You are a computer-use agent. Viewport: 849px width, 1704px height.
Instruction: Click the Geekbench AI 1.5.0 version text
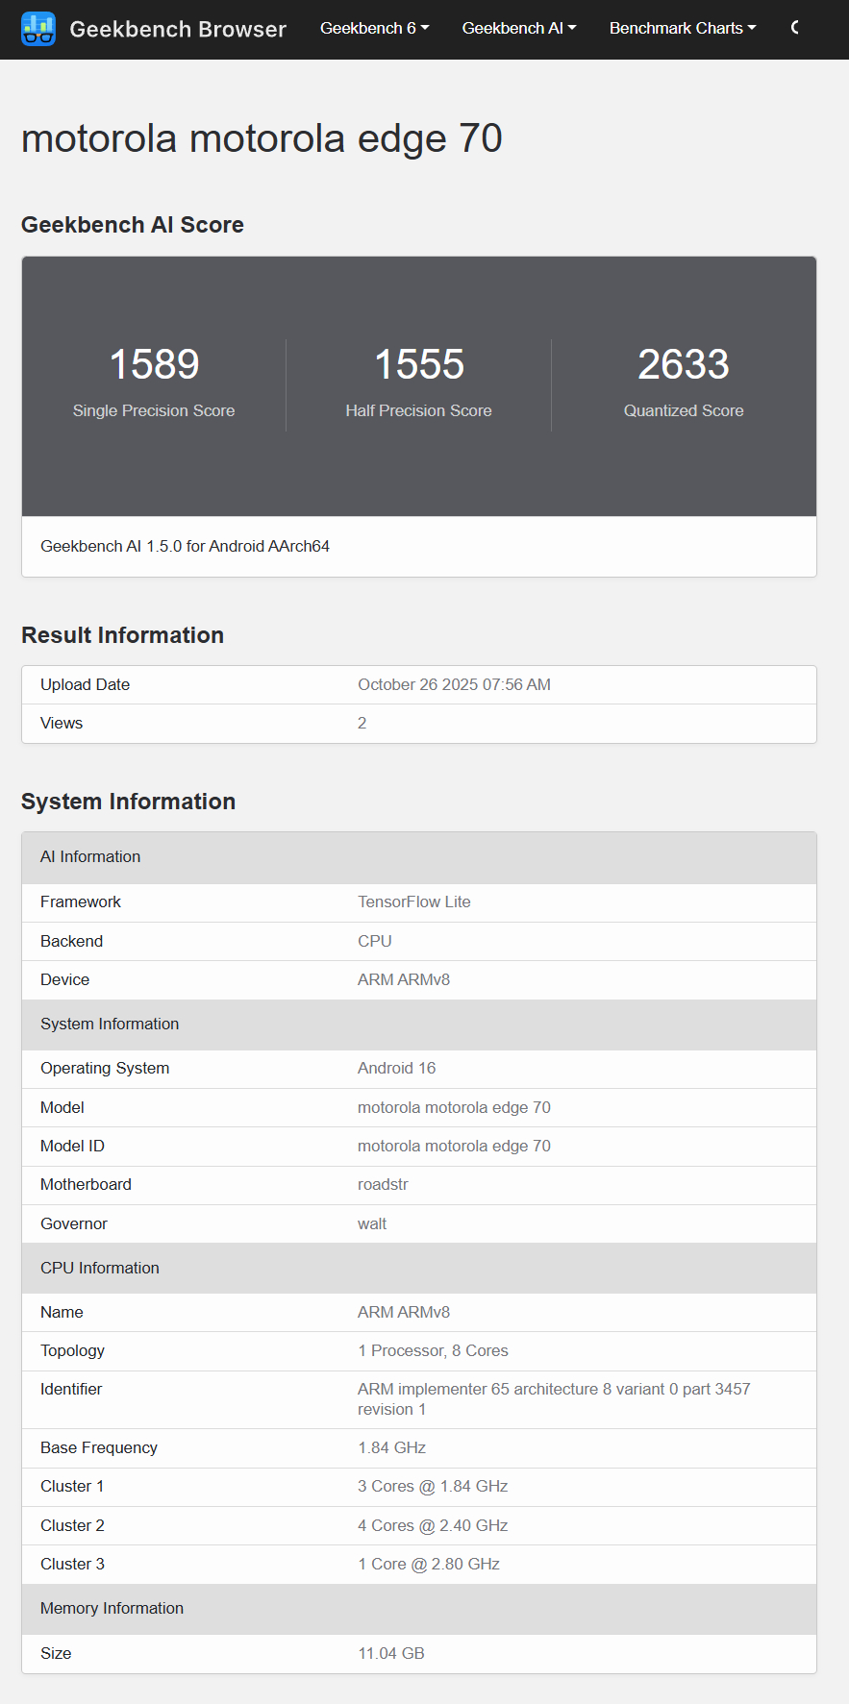185,546
